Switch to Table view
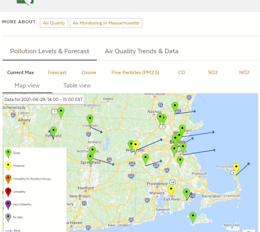This screenshot has height=232, width=260. (x=77, y=86)
